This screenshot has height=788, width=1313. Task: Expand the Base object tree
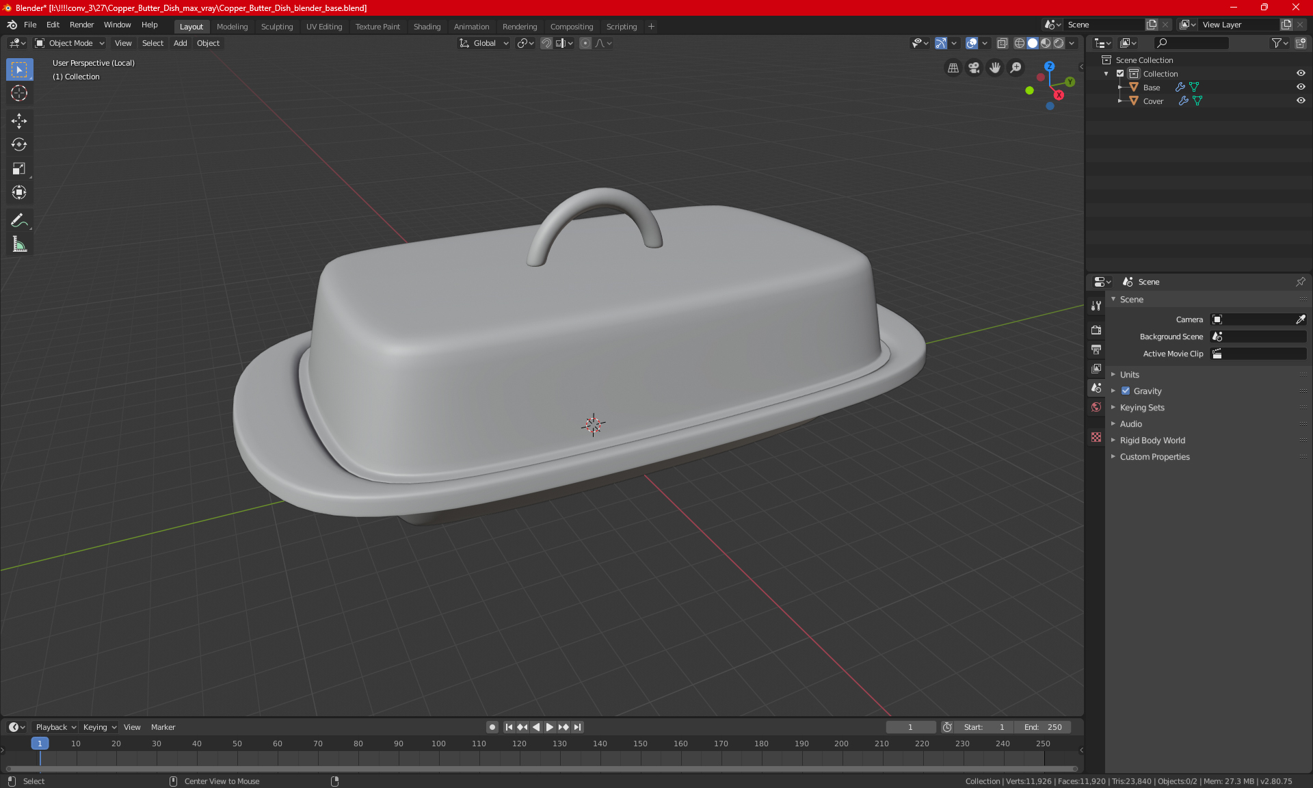coord(1119,87)
